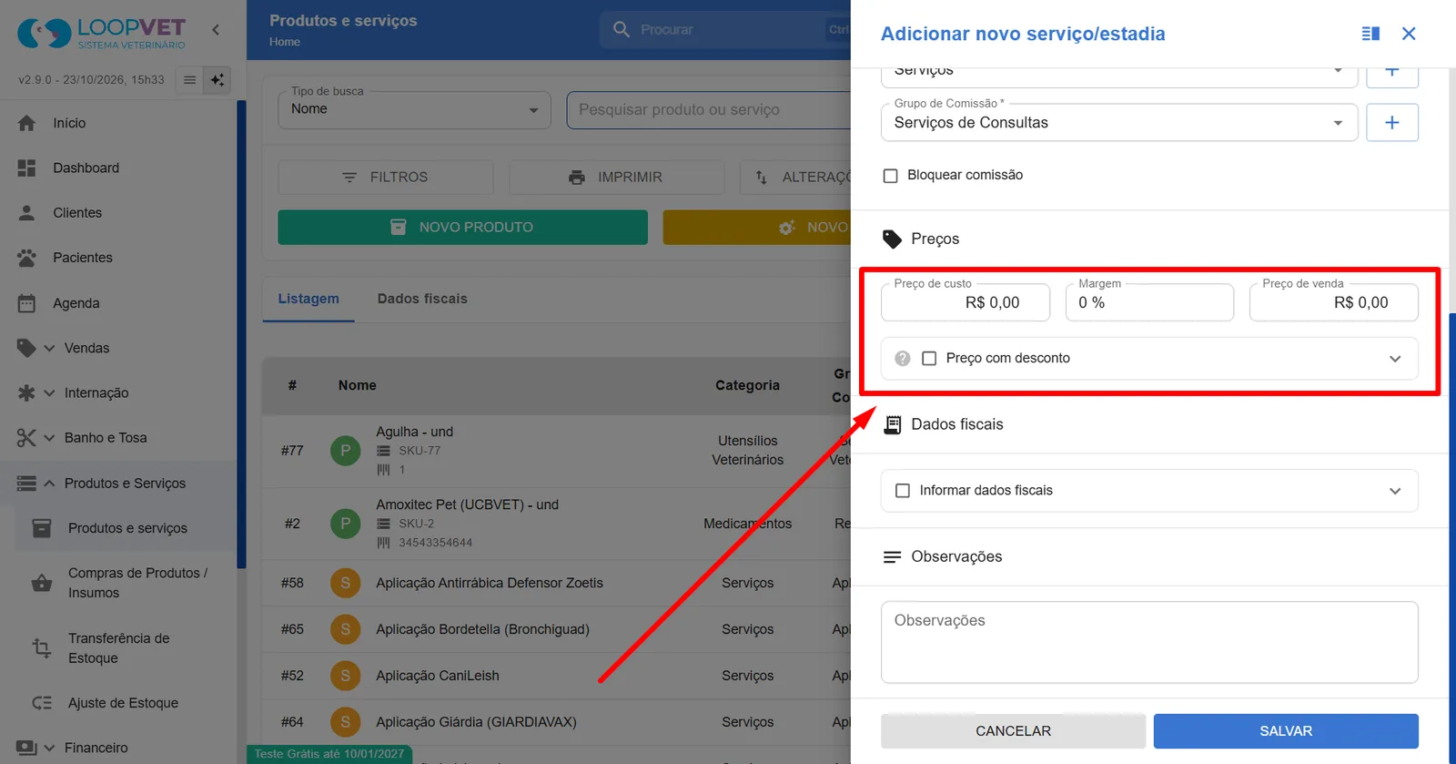Click the Preço de custo field
The height and width of the screenshot is (764, 1456).
(966, 302)
